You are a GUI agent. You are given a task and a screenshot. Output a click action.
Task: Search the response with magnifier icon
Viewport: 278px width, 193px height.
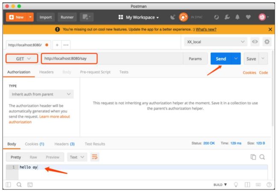coord(262,157)
